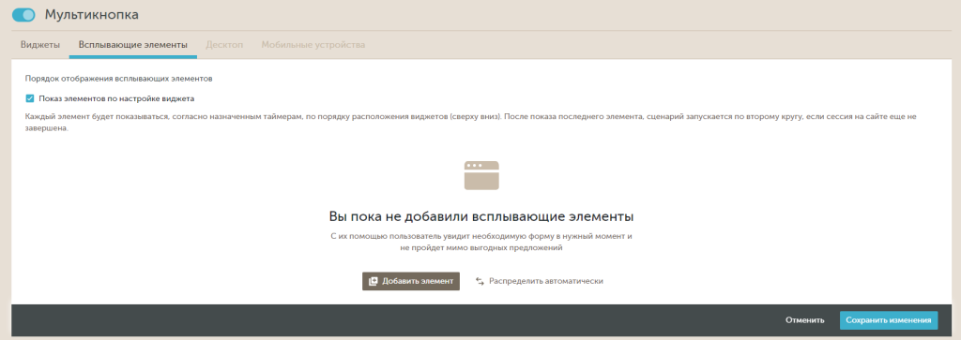Cancel changes with Отменить
This screenshot has width=961, height=340.
coord(804,319)
